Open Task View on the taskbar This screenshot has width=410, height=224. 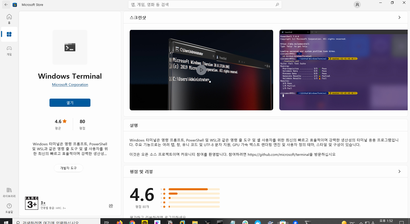click(x=107, y=222)
